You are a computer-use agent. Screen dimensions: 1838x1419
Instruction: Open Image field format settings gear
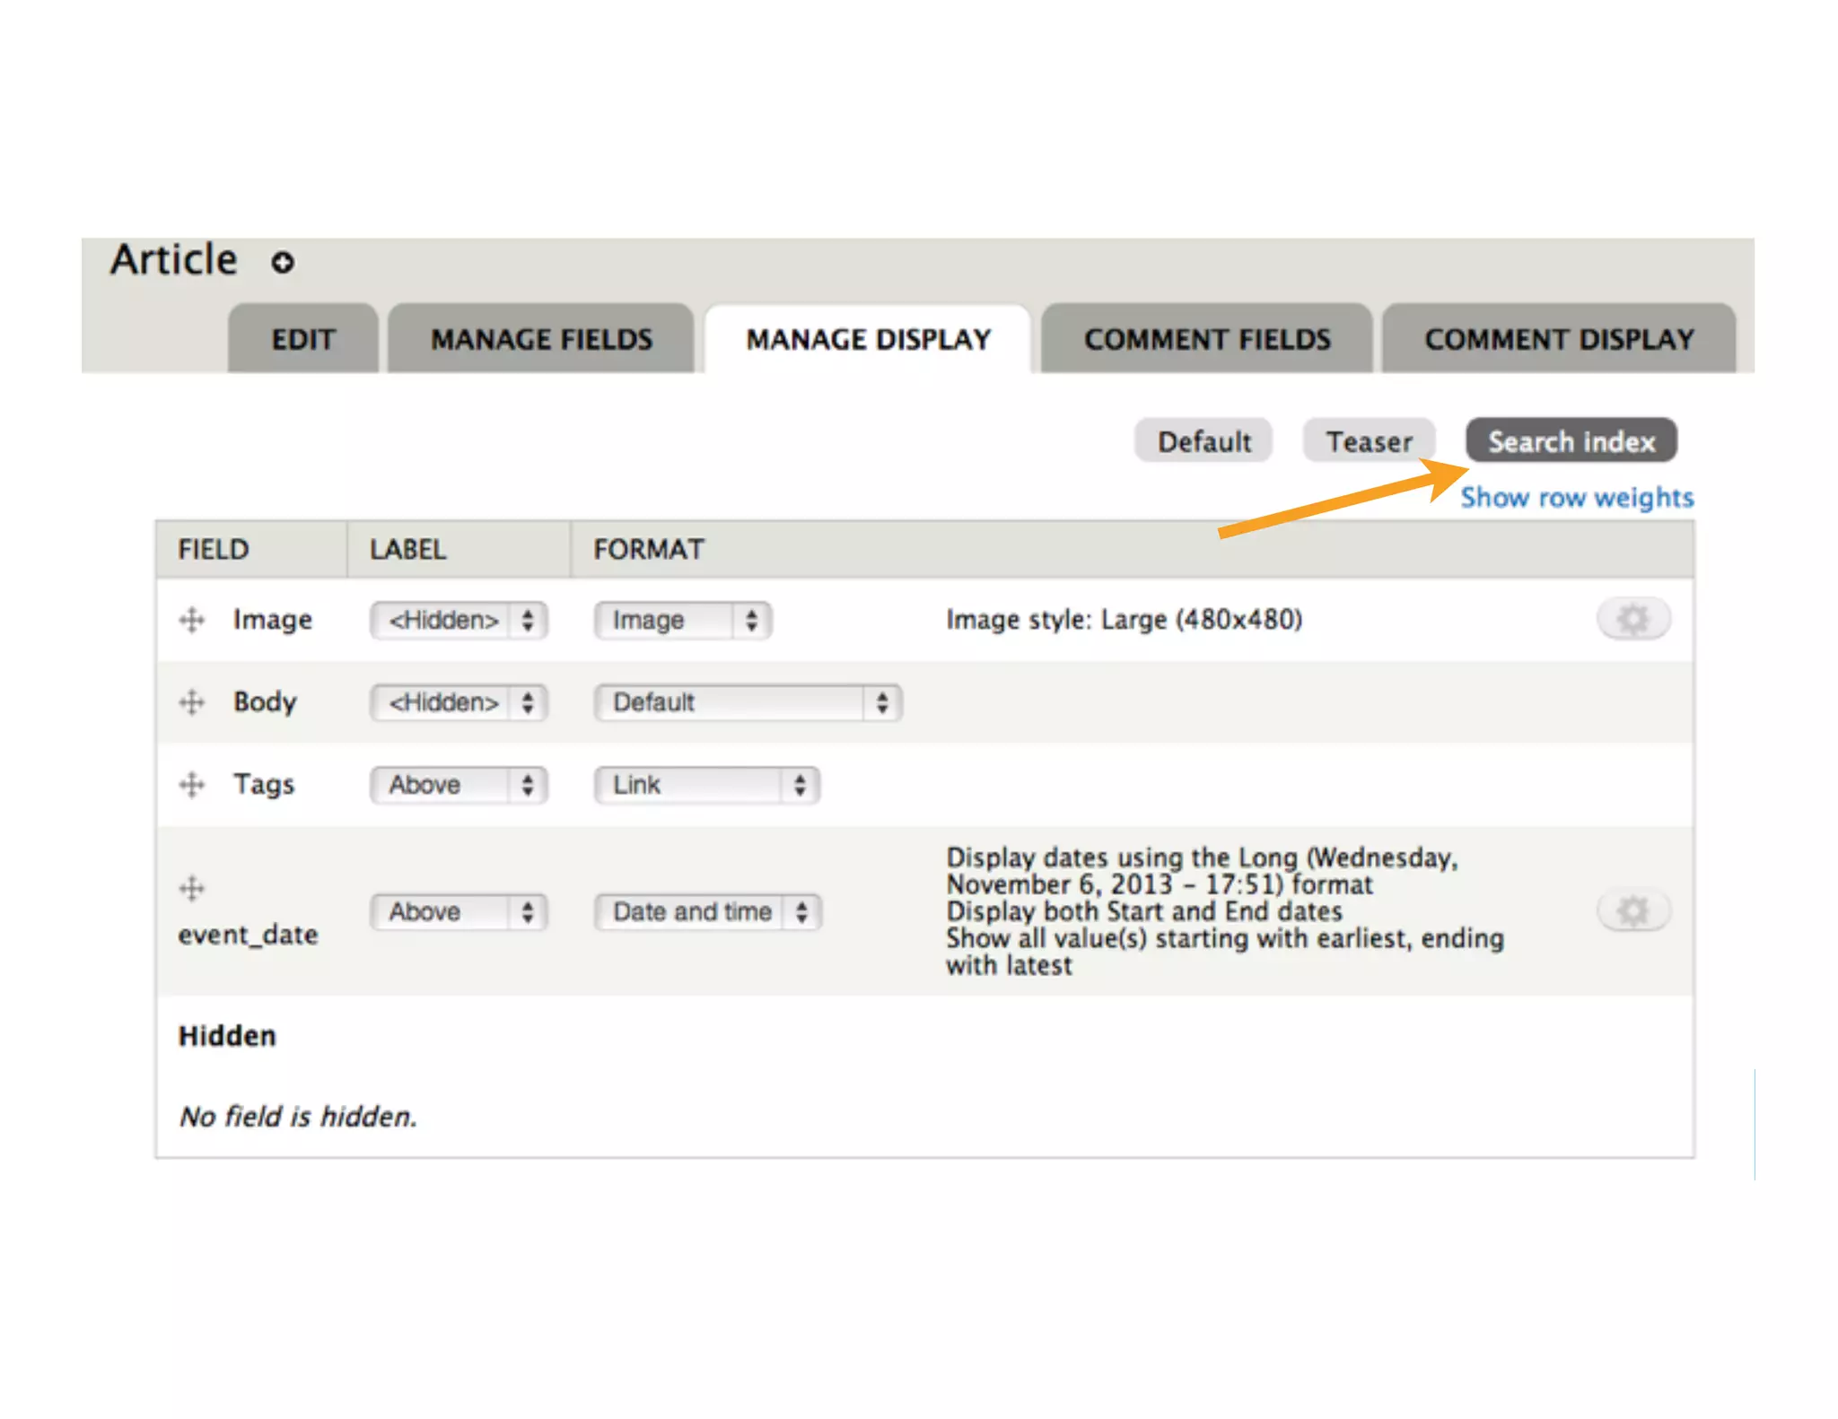(1632, 619)
